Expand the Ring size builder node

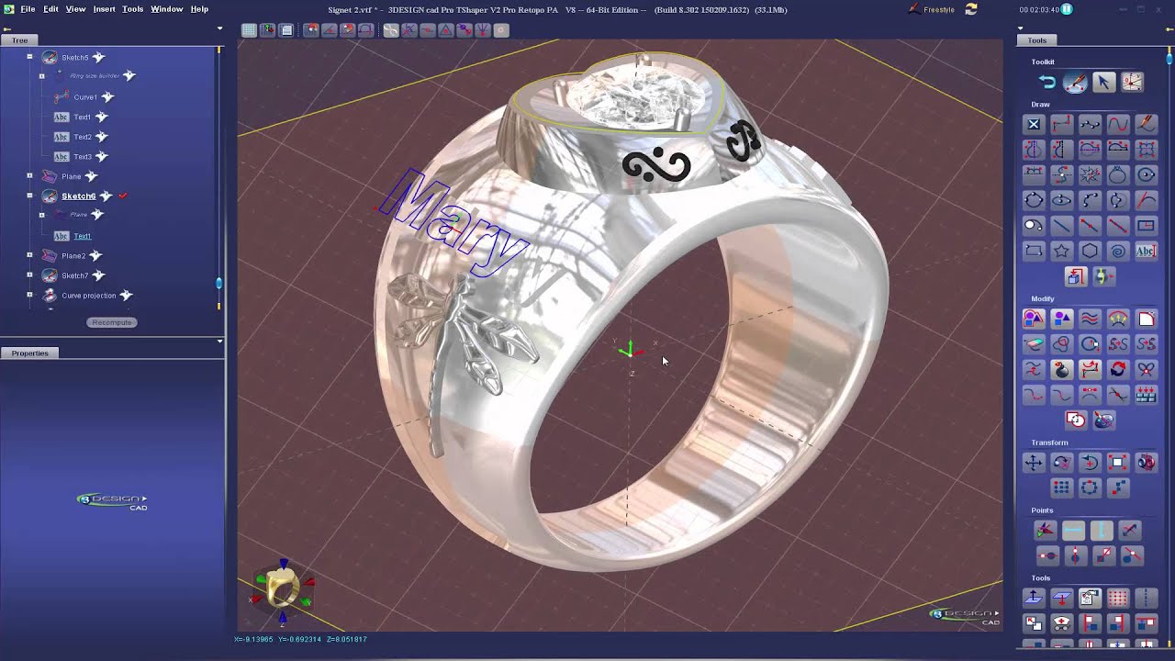click(41, 76)
